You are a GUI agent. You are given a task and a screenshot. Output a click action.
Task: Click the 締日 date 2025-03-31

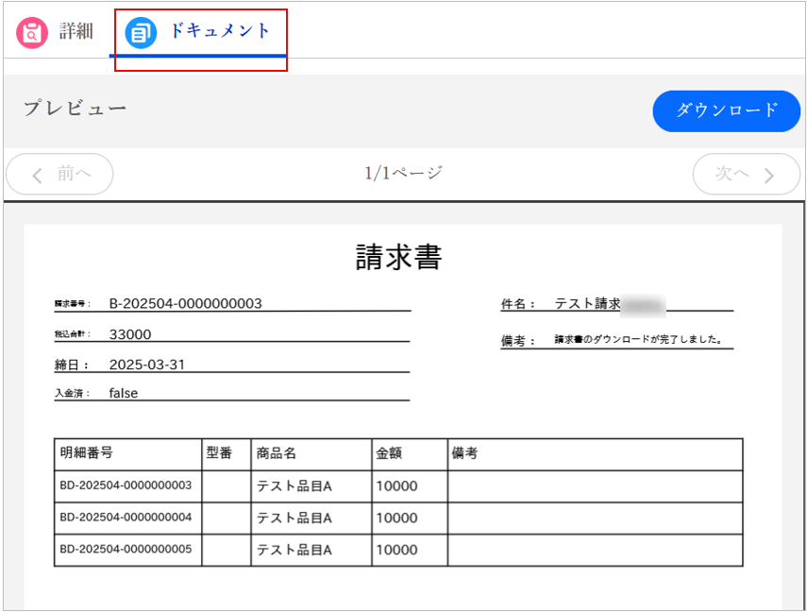click(x=146, y=365)
